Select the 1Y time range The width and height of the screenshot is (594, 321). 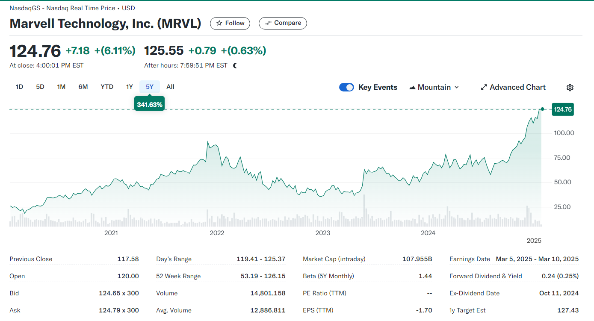pyautogui.click(x=130, y=87)
